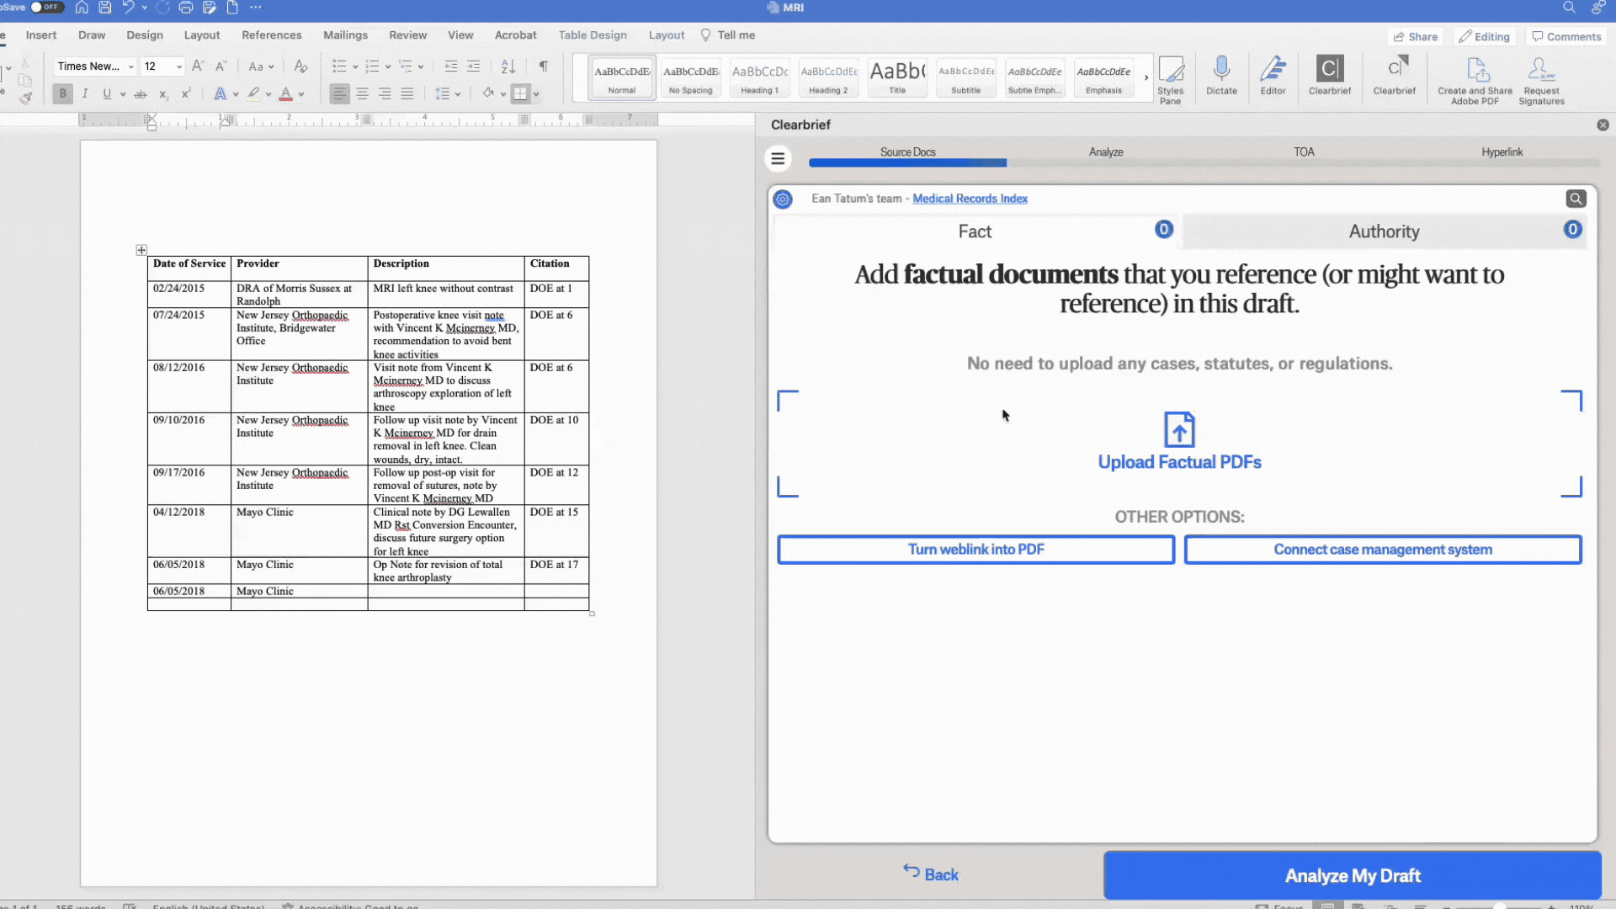Image resolution: width=1616 pixels, height=909 pixels.
Task: Open the Clearbrief hamburger menu
Action: click(x=778, y=158)
